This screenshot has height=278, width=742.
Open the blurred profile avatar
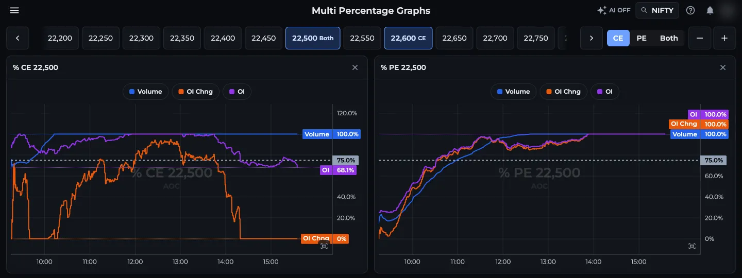728,10
